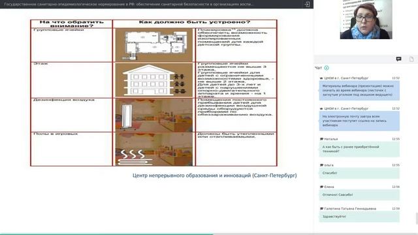This screenshot has height=235, width=418.
Task: Select ольга's Спасибо! message
Action: (359, 173)
